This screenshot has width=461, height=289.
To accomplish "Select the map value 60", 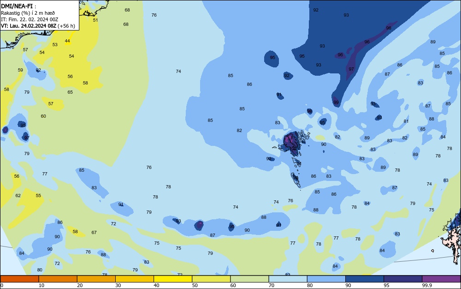I will (43, 116).
